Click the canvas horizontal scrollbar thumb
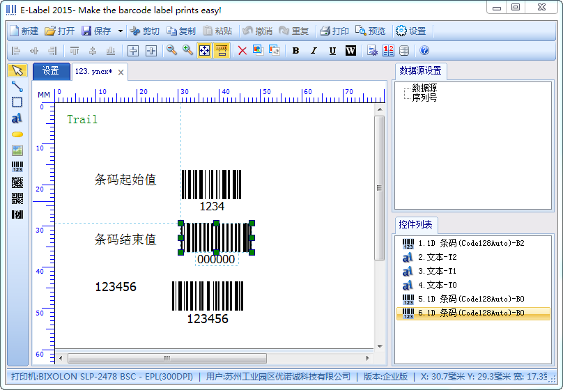 click(x=167, y=358)
